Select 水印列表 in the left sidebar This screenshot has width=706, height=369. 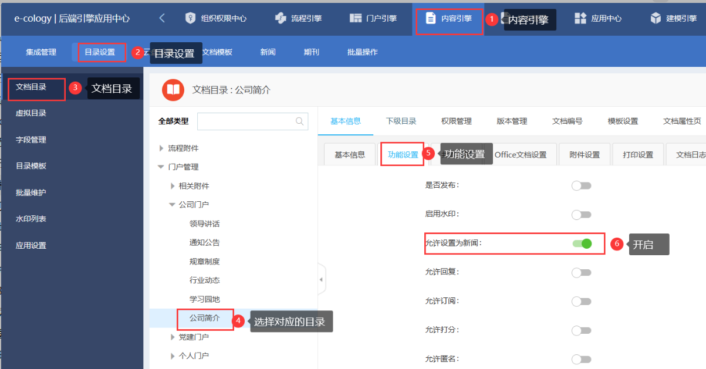click(x=32, y=220)
